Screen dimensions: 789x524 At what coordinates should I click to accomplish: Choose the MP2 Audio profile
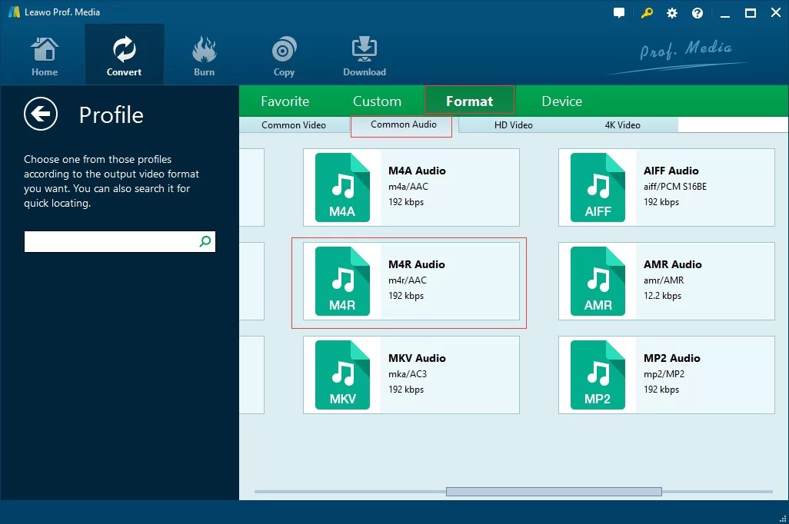[666, 375]
